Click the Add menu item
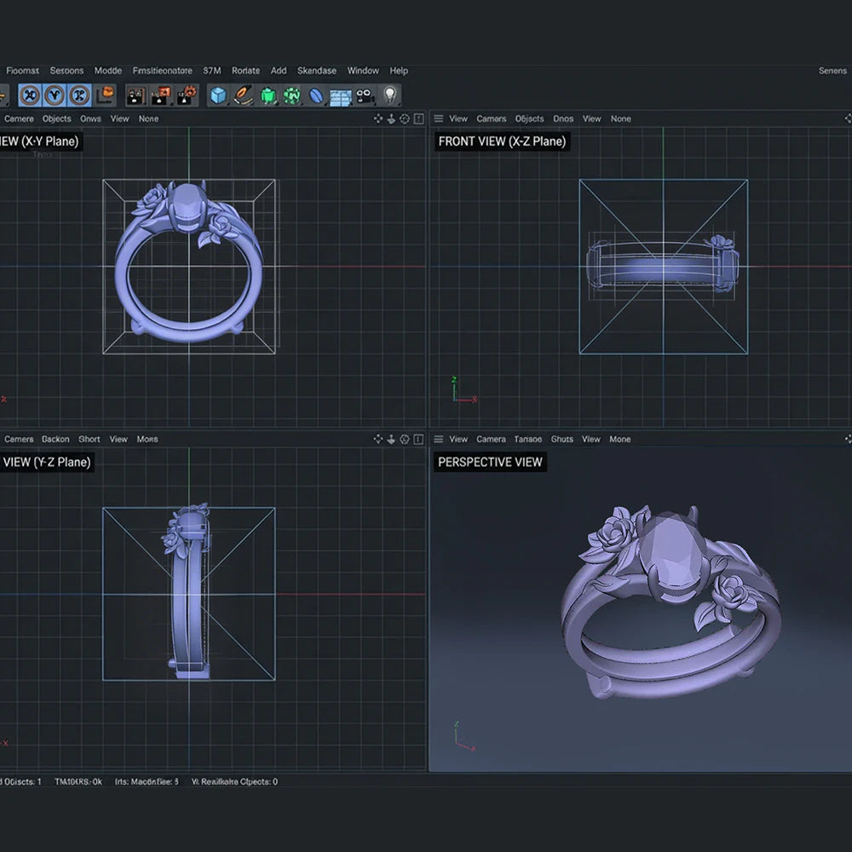This screenshot has height=852, width=852. pos(279,71)
